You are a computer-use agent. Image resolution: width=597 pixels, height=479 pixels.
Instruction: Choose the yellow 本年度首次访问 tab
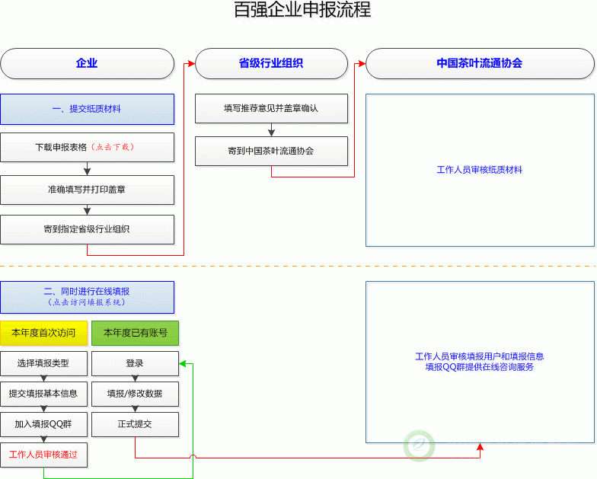(x=43, y=333)
